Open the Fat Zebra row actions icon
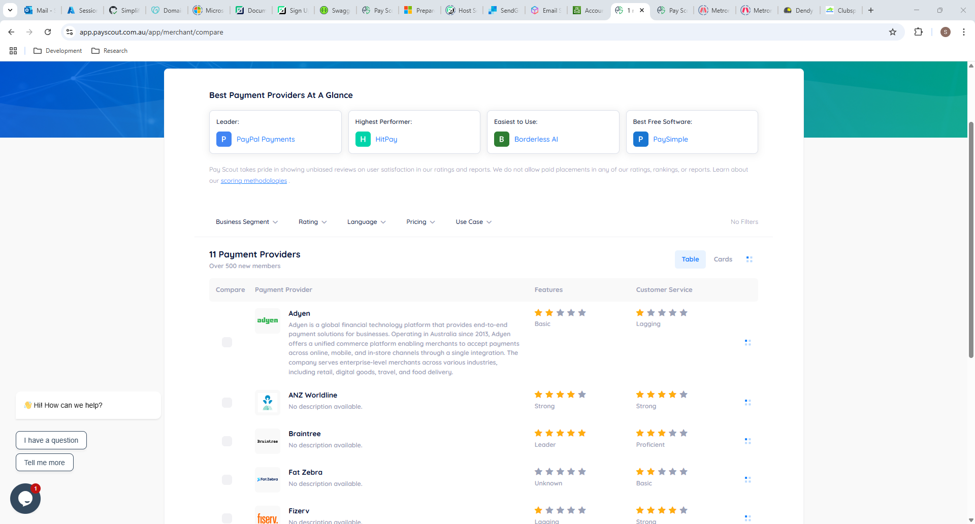The image size is (975, 524). [747, 480]
